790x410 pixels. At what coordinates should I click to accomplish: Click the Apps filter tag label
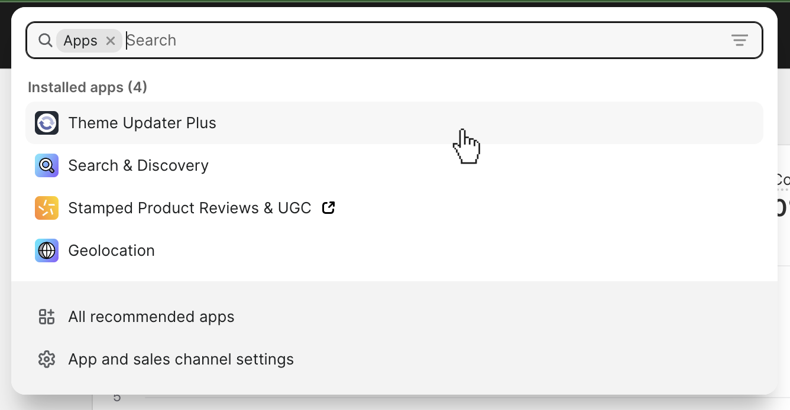(80, 40)
